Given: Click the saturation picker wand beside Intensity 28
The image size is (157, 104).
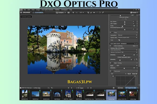Looking at the screenshot, I should 137,59.
